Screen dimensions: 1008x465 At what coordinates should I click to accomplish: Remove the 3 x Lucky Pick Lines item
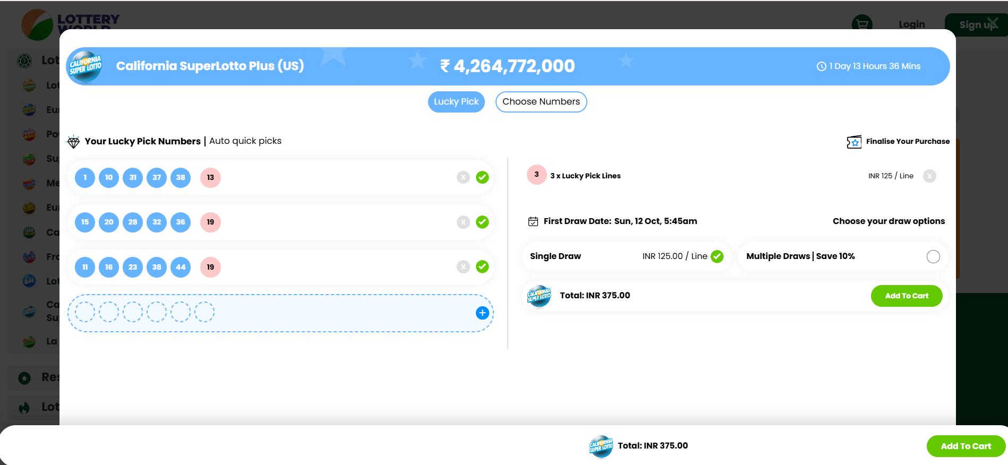click(929, 176)
